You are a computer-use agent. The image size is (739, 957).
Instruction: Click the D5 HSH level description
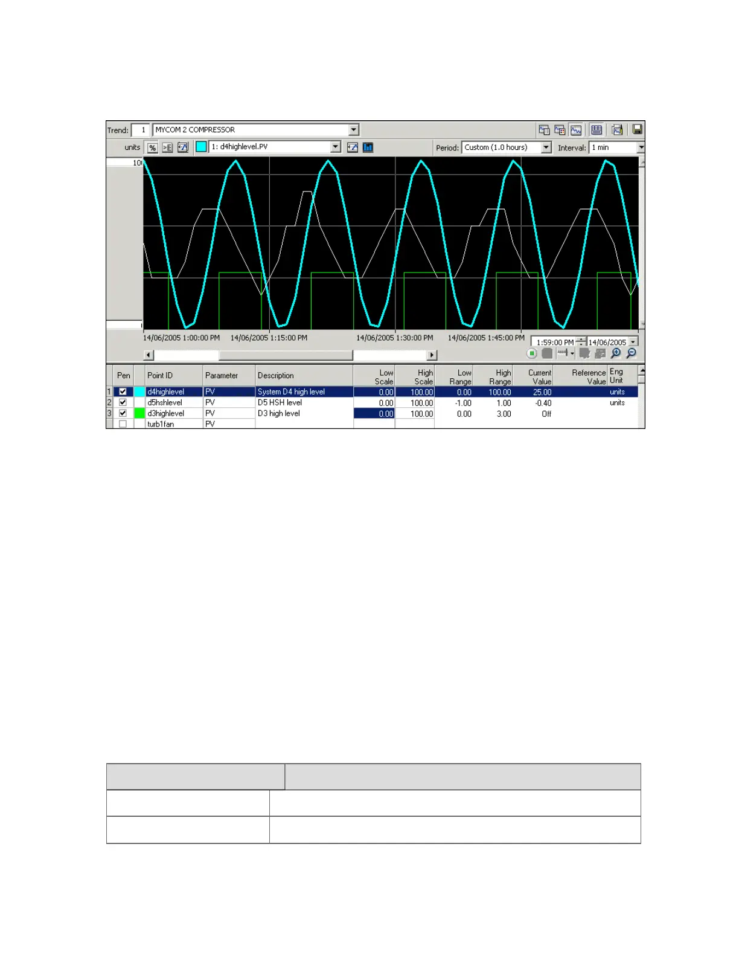coord(304,402)
